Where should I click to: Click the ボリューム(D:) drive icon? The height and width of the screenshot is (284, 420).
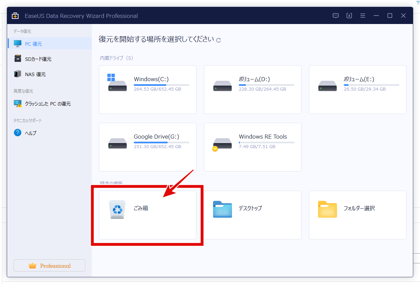pos(223,86)
